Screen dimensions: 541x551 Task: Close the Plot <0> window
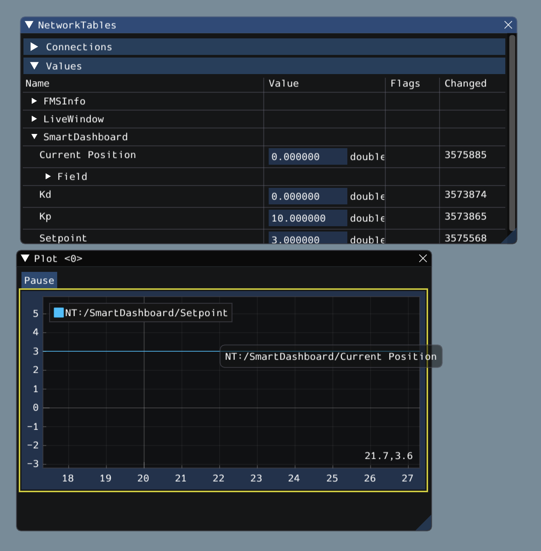(x=423, y=259)
